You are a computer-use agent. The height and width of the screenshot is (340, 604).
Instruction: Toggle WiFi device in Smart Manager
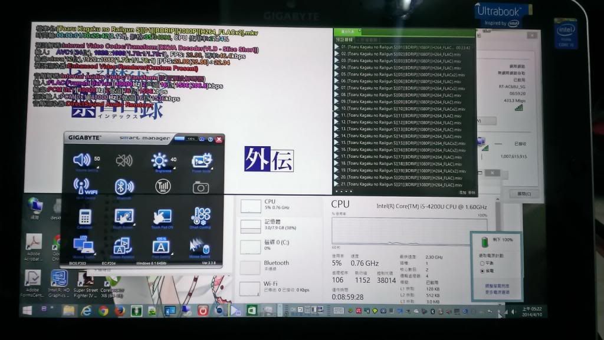[x=84, y=186]
